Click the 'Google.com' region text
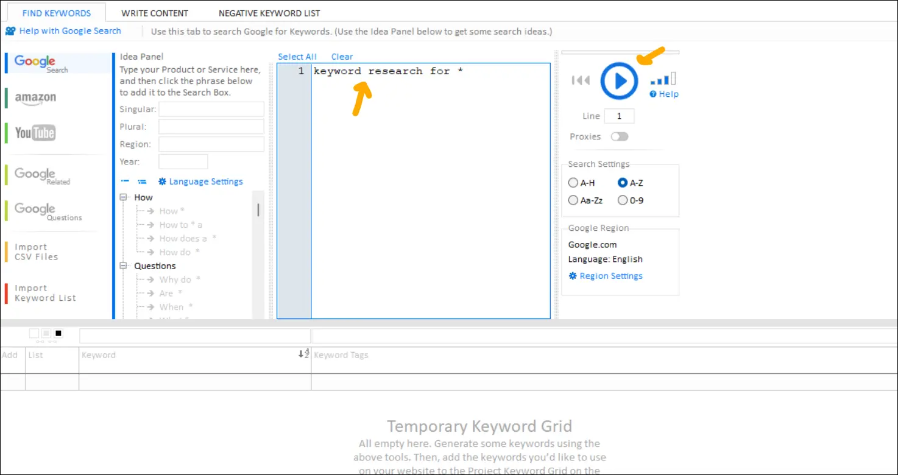The width and height of the screenshot is (898, 475). coord(593,245)
